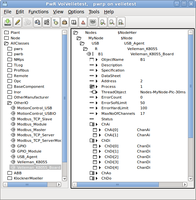Click the ThreadObject value Nodes-MyNode-Plc-30ms
The height and width of the screenshot is (200, 196).
pos(163,92)
